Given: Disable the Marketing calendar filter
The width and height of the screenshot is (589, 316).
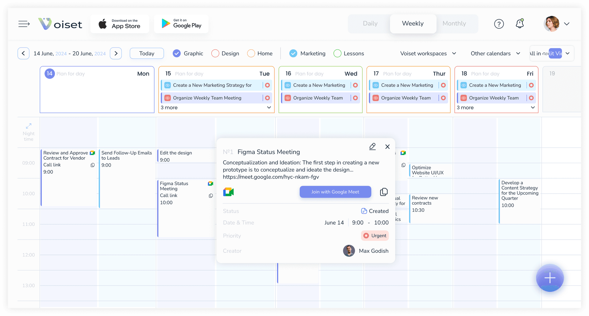Looking at the screenshot, I should pyautogui.click(x=293, y=53).
